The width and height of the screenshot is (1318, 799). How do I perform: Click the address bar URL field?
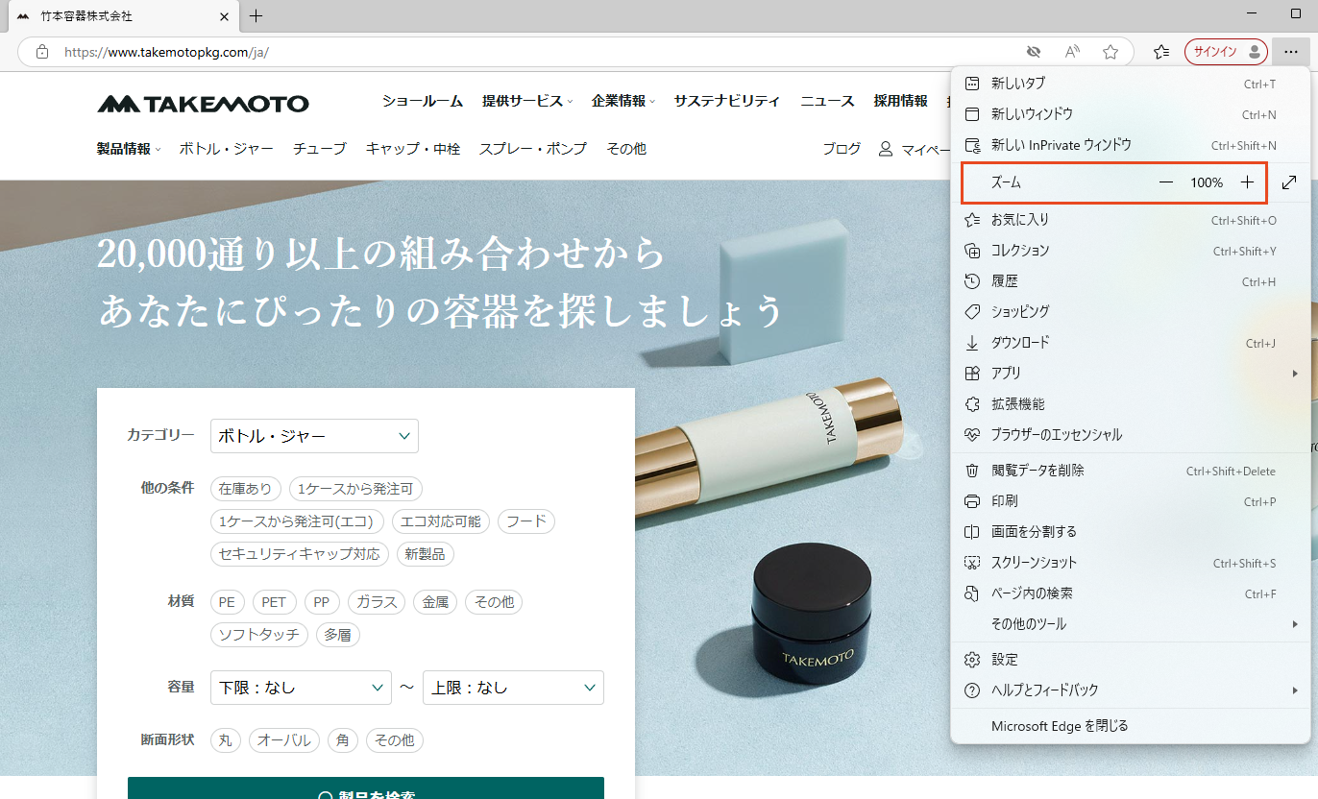click(x=538, y=52)
